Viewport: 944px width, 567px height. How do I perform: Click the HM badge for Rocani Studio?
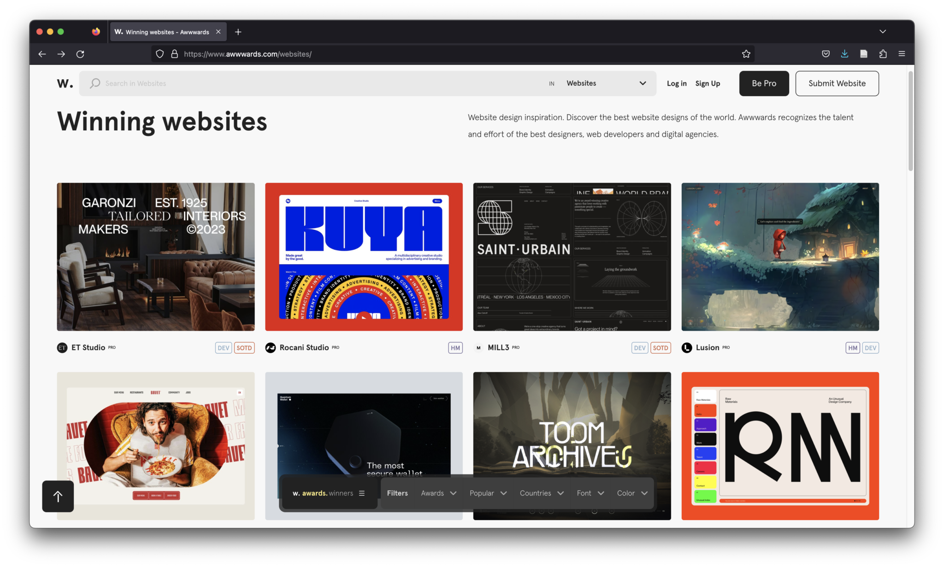(x=455, y=348)
